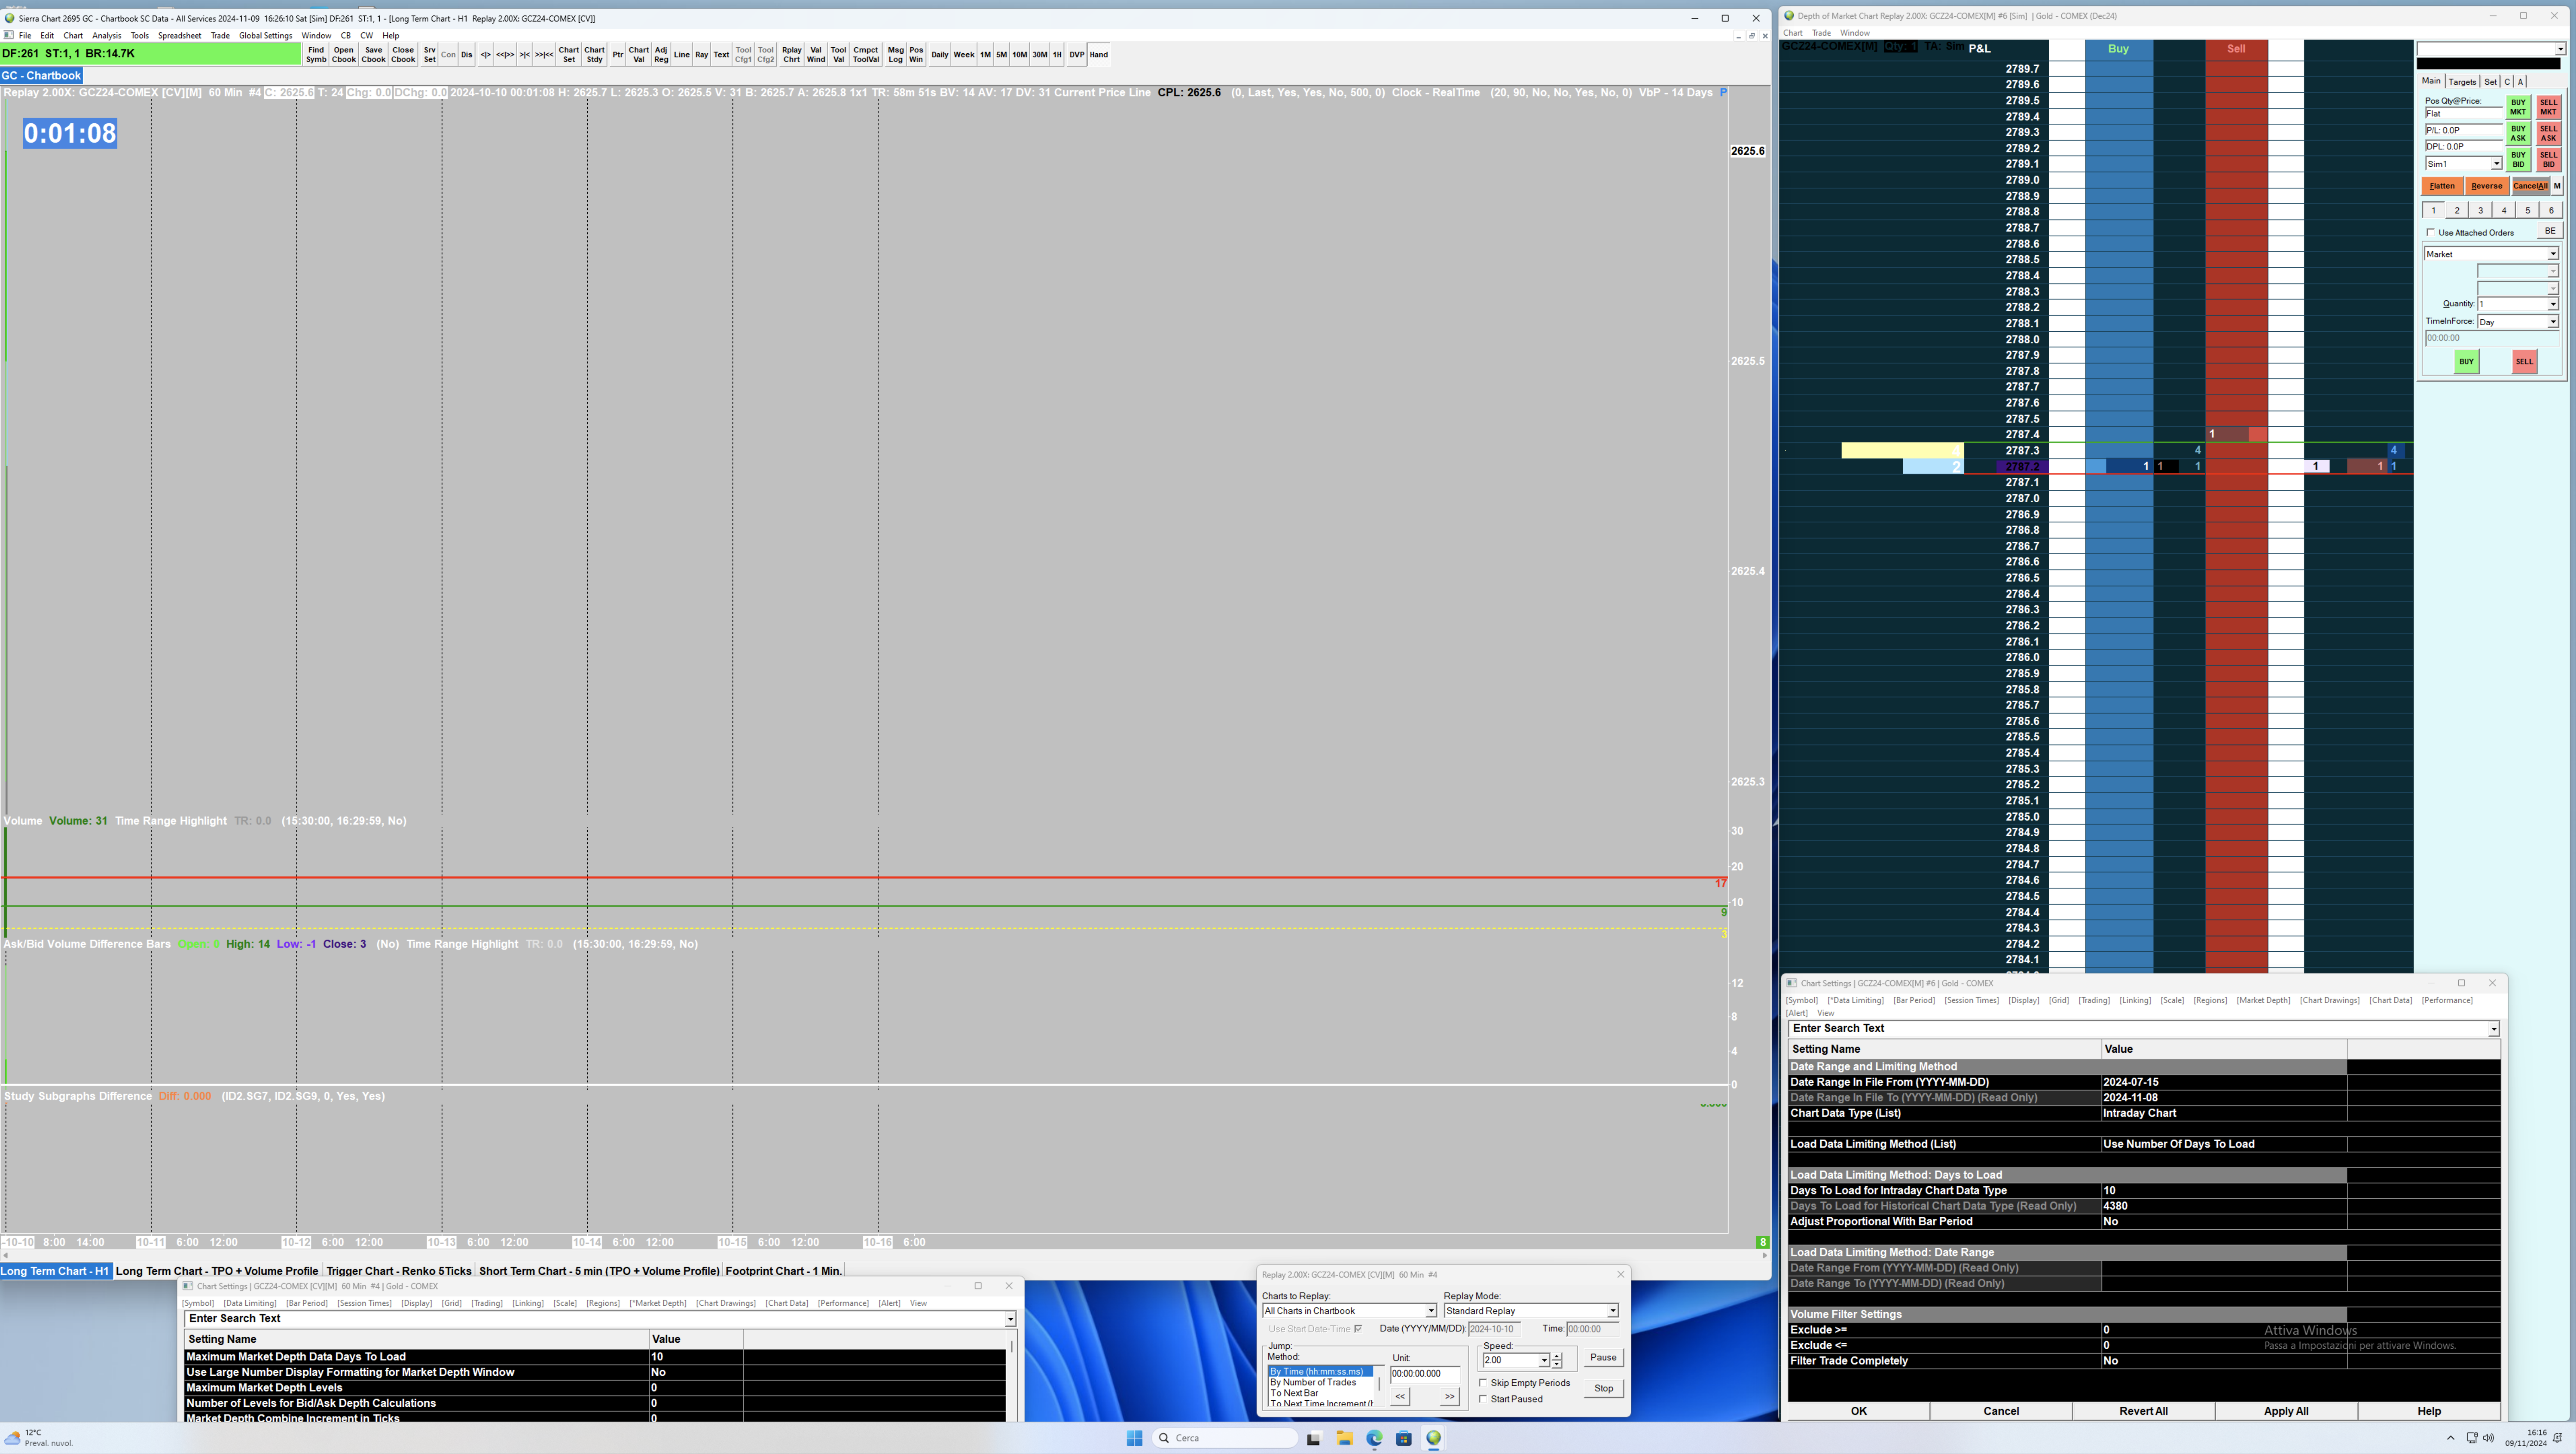Open the Rplay Chrt replay button
Screen dimensions: 2576x1454
pos(791,54)
